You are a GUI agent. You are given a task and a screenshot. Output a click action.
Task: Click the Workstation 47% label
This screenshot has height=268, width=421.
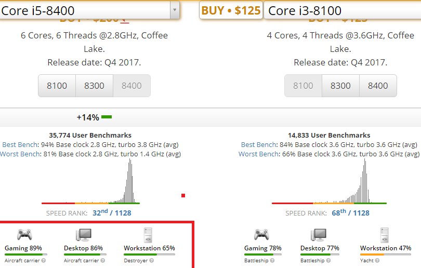386,248
